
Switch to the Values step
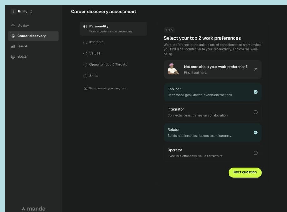(x=95, y=53)
